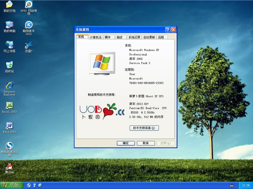Click the help question mark button in 系统属性

(168, 29)
